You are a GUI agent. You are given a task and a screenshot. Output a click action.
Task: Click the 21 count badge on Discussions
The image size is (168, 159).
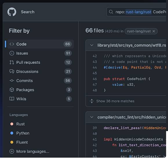[68, 72]
